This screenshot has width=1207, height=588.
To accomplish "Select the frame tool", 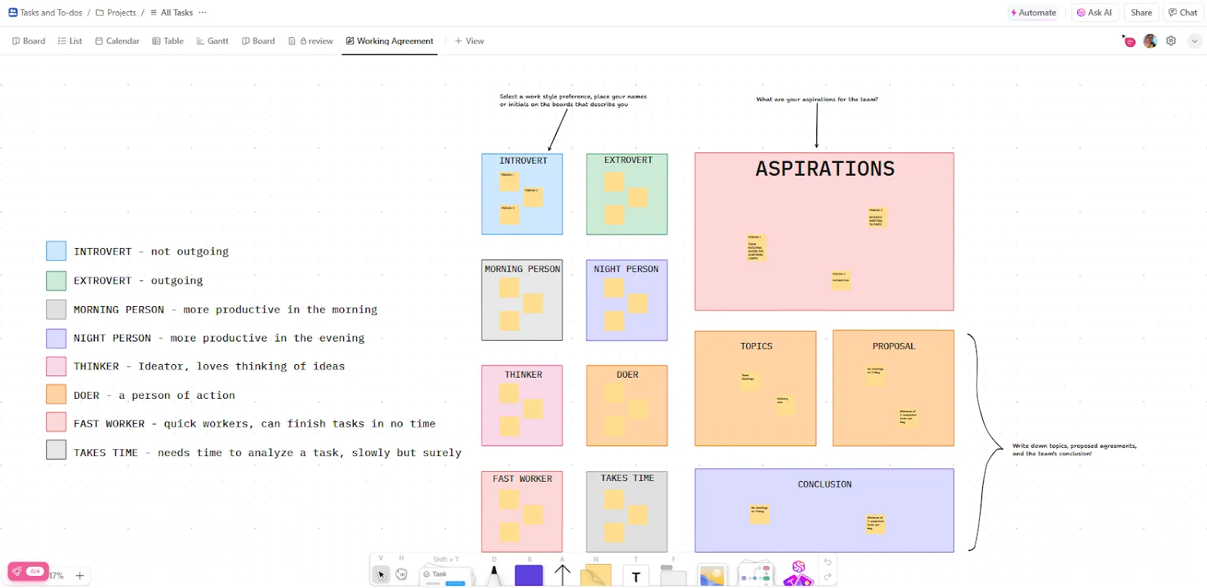I will [673, 575].
